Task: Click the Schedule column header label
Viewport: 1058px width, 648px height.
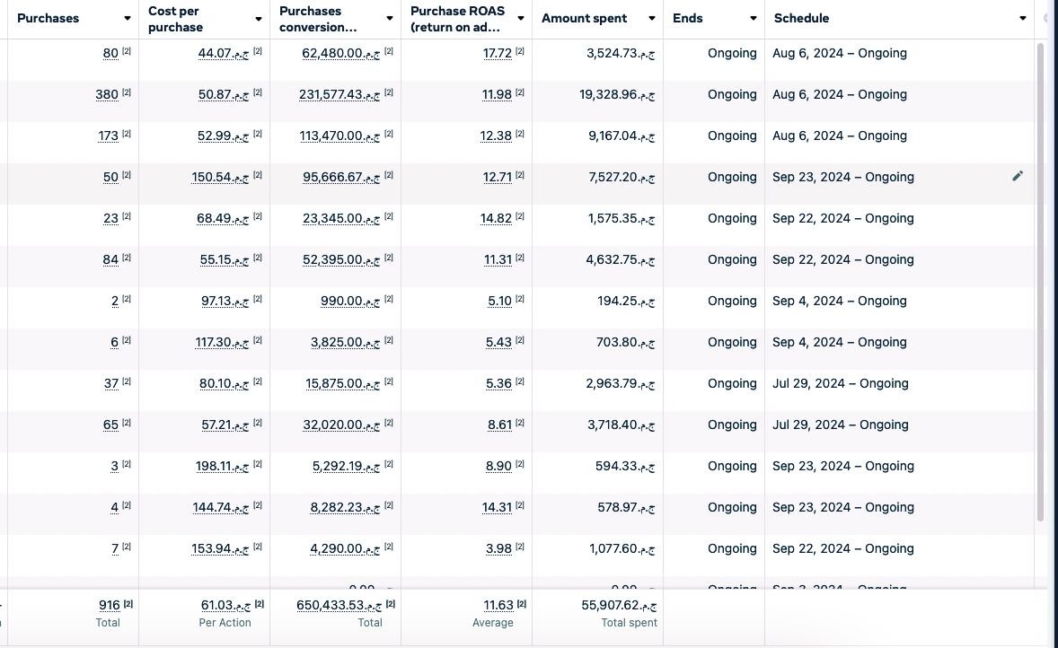Action: coord(801,19)
